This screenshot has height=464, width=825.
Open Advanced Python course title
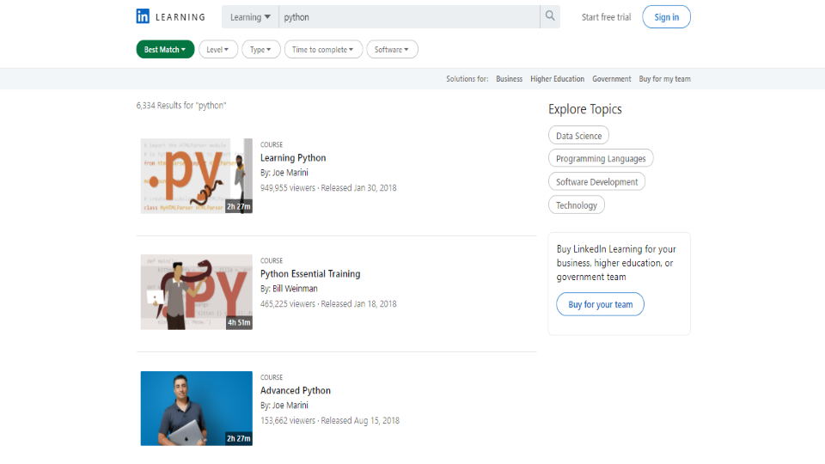pyautogui.click(x=296, y=390)
